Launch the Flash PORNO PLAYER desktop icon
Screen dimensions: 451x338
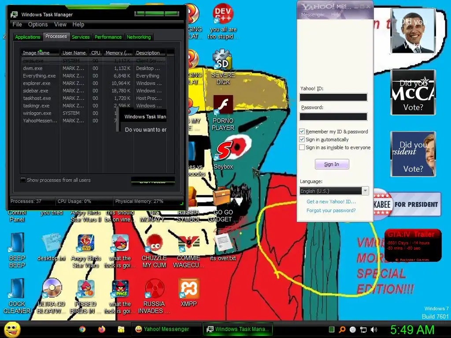223,105
